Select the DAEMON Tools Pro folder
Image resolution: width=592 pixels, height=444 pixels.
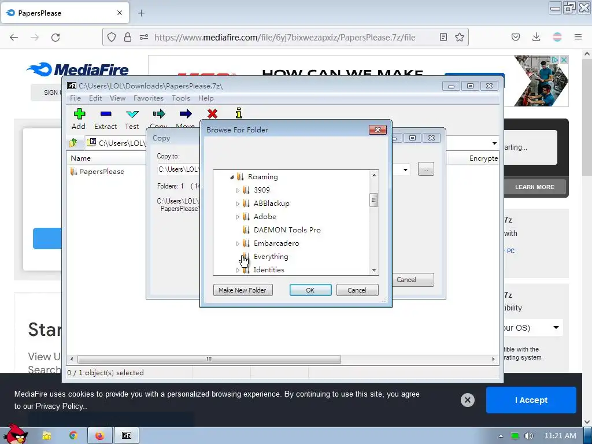click(287, 230)
